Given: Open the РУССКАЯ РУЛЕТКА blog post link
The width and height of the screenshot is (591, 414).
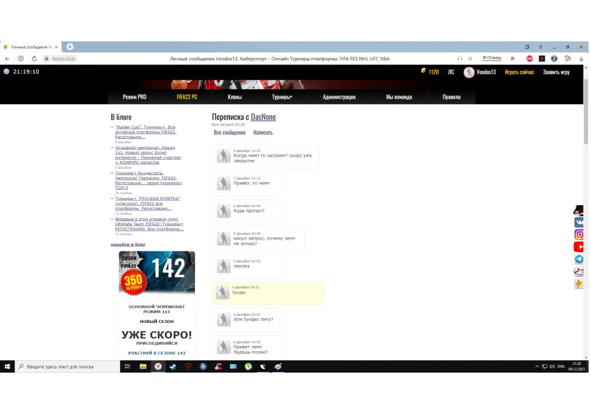Looking at the screenshot, I should 147,203.
